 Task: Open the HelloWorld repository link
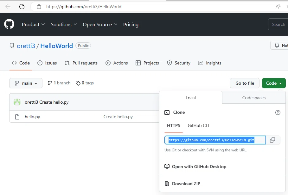[x=57, y=46]
